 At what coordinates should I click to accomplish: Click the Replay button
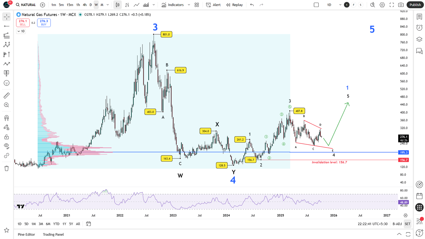[x=234, y=5]
